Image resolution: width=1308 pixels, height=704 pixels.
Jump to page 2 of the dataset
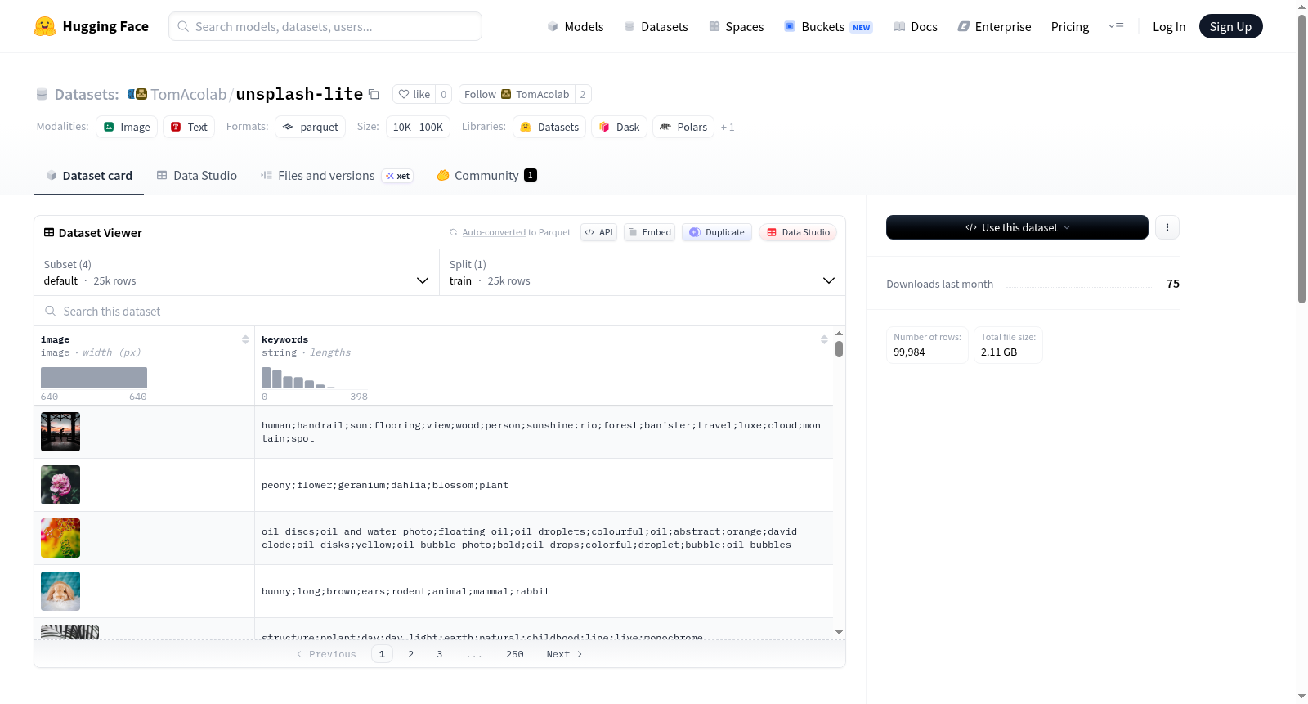pyautogui.click(x=410, y=654)
